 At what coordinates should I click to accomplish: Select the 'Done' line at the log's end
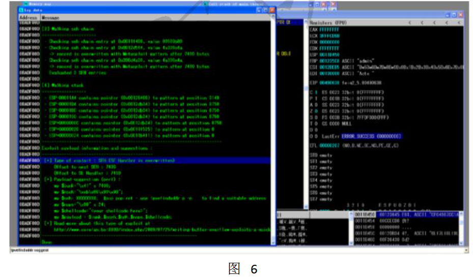pyautogui.click(x=47, y=242)
